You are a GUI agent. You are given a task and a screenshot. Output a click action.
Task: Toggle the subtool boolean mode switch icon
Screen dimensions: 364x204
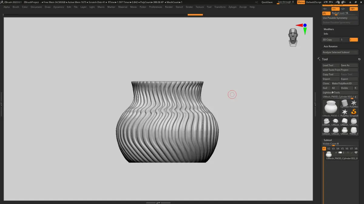click(x=340, y=153)
